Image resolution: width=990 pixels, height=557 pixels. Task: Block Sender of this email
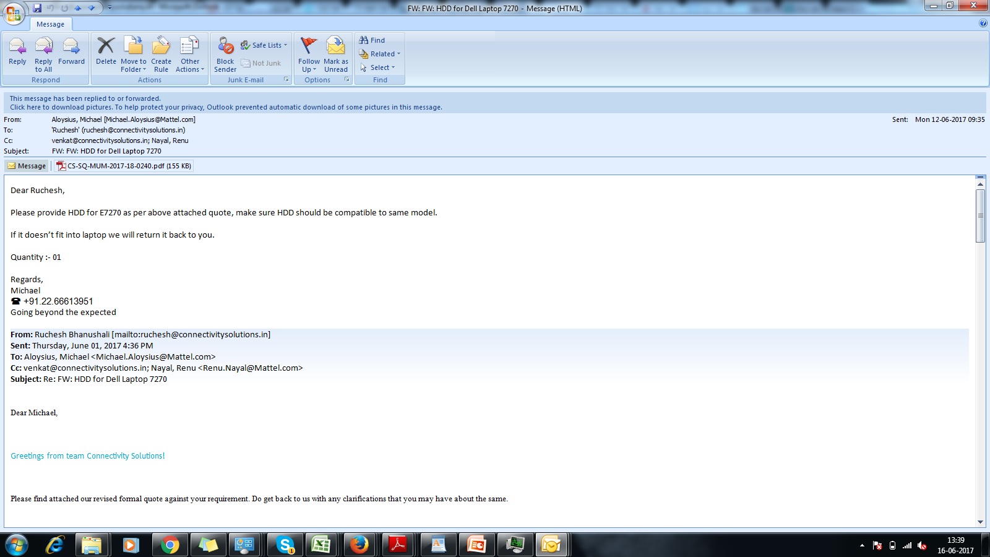click(225, 52)
